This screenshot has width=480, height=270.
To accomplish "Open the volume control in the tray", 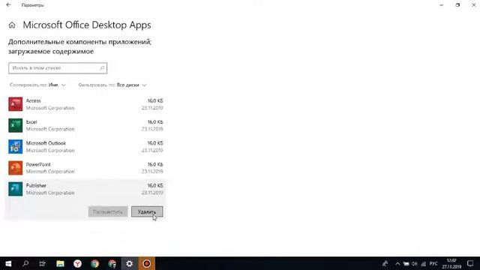I will 415,263.
